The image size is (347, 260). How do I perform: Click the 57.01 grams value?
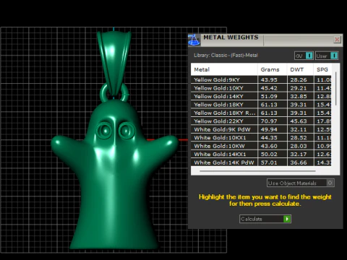point(269,162)
